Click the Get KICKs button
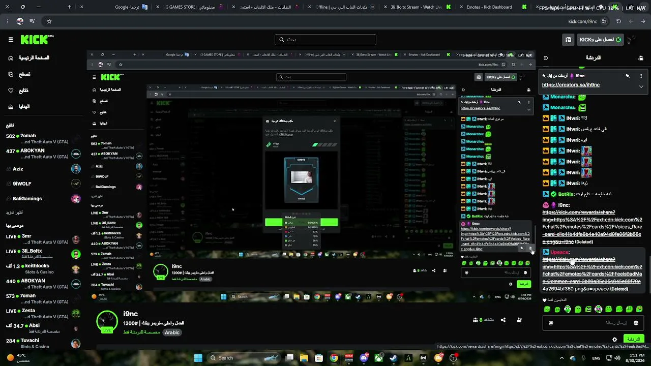The width and height of the screenshot is (651, 366). (600, 40)
